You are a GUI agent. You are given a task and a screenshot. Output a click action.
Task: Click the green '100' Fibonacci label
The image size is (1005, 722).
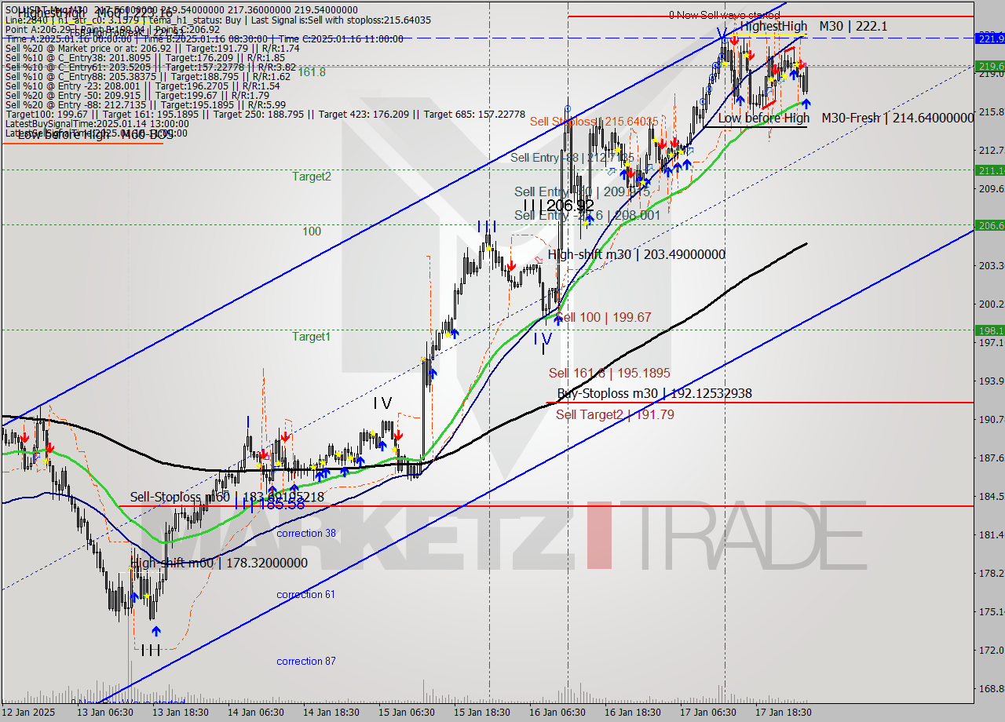(312, 232)
